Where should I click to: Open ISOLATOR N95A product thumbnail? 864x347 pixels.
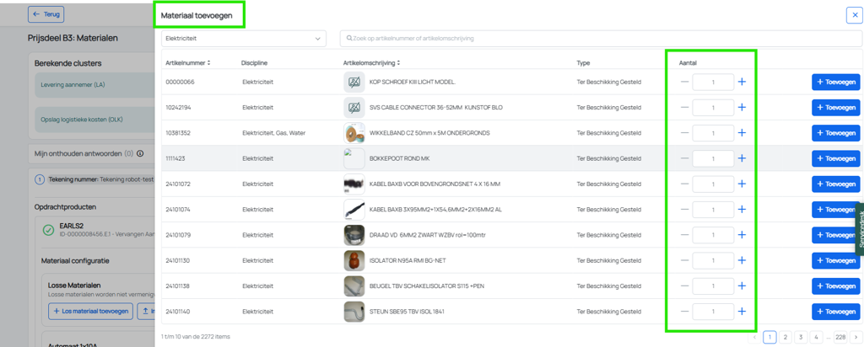pyautogui.click(x=354, y=260)
